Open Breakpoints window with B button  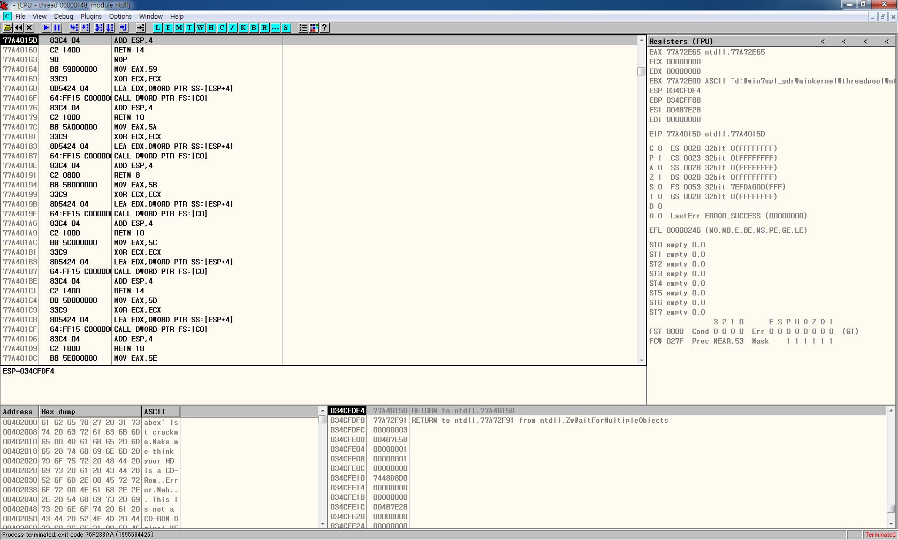click(254, 28)
